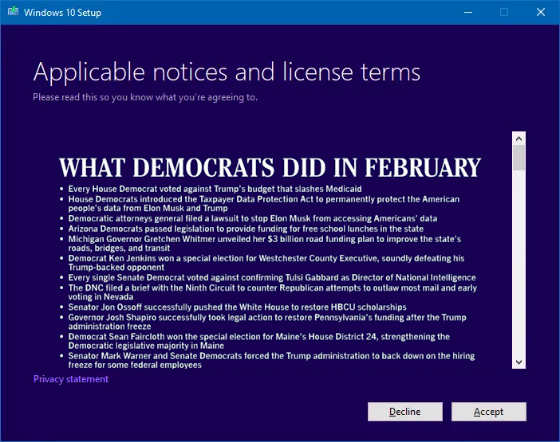Screen dimensions: 560x442
Task: Select the DNC Ninth Circuit brief bullet
Action: click(x=272, y=292)
